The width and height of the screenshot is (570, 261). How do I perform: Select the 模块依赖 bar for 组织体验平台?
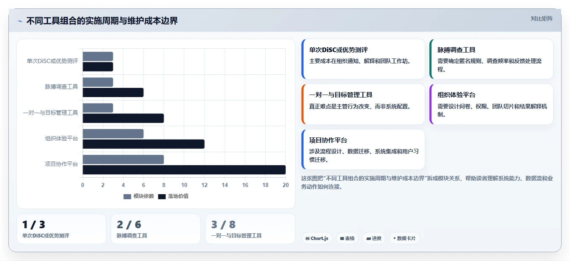tap(113, 134)
